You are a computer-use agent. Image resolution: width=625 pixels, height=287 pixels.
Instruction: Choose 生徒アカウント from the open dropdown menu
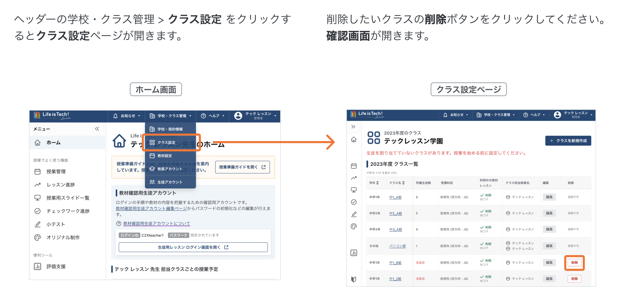(x=170, y=182)
